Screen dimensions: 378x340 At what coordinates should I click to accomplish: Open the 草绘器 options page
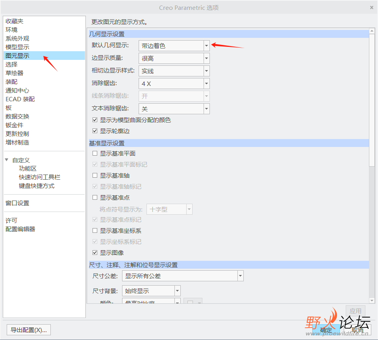coord(15,73)
